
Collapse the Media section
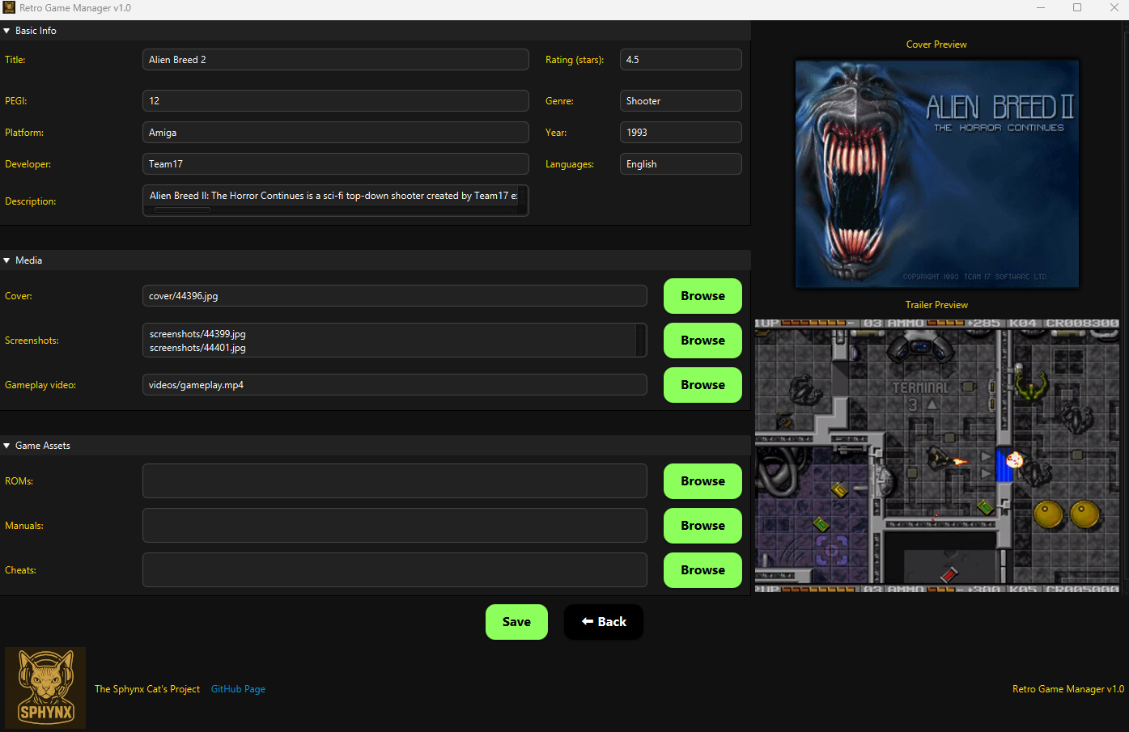7,260
